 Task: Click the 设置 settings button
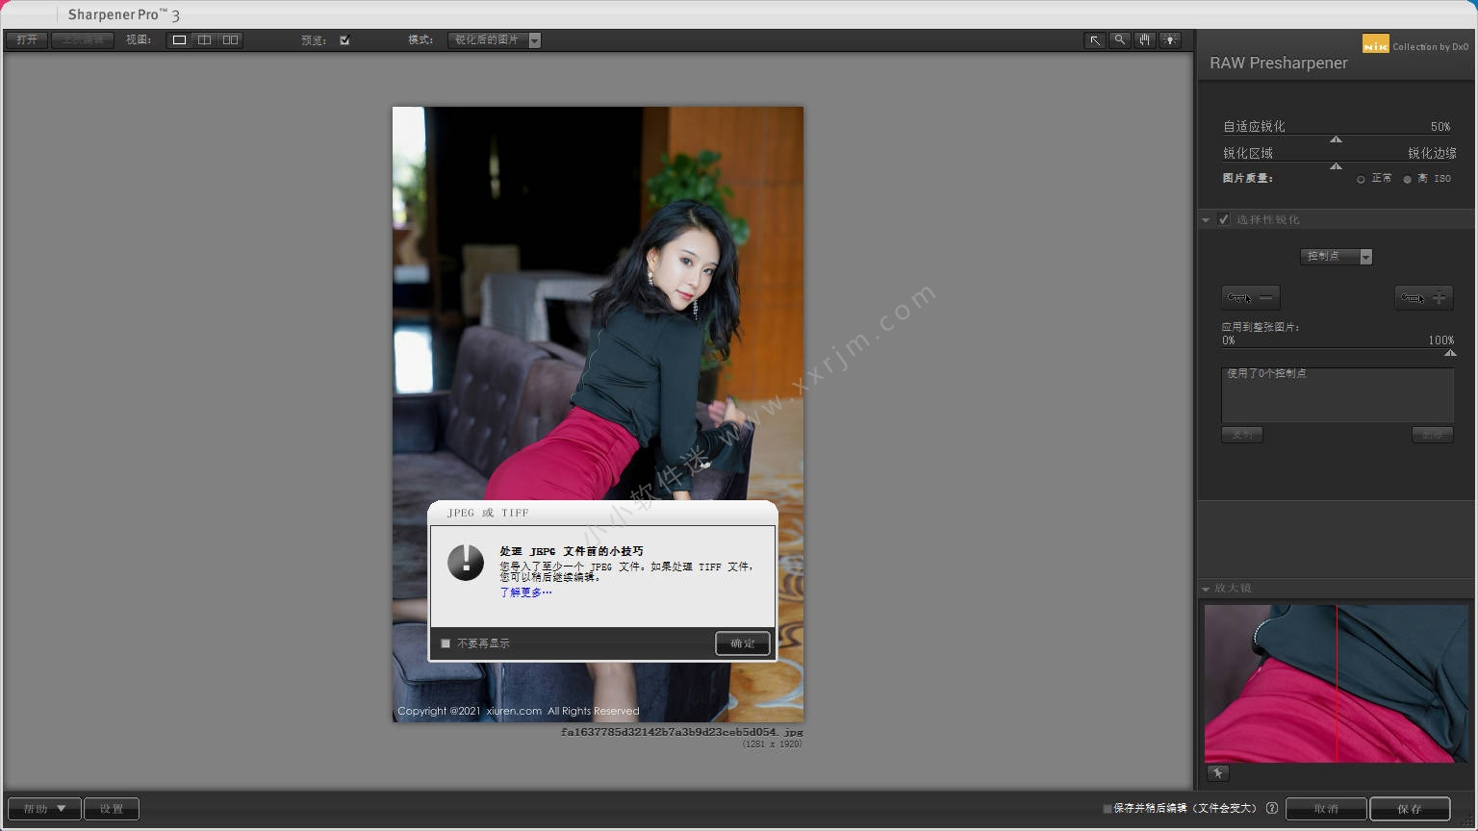pyautogui.click(x=112, y=809)
